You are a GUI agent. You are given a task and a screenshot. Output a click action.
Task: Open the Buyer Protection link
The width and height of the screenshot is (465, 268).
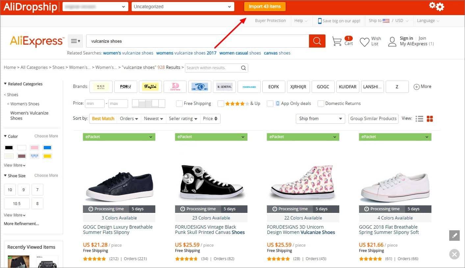coord(271,21)
